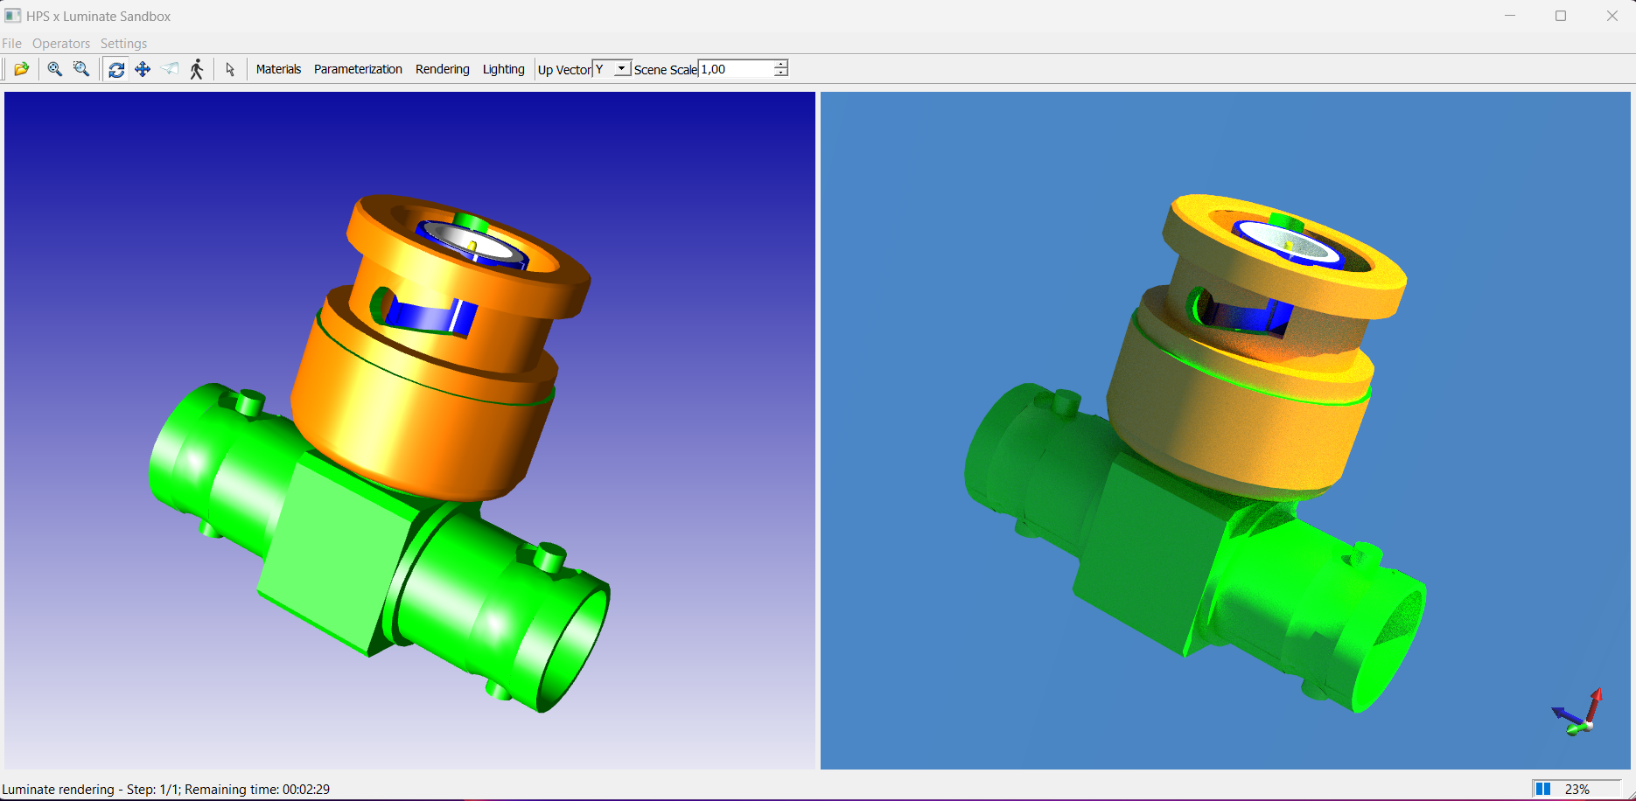Click the 23% rendering progress bar
Screen dimensions: 1636x801
tap(1577, 788)
